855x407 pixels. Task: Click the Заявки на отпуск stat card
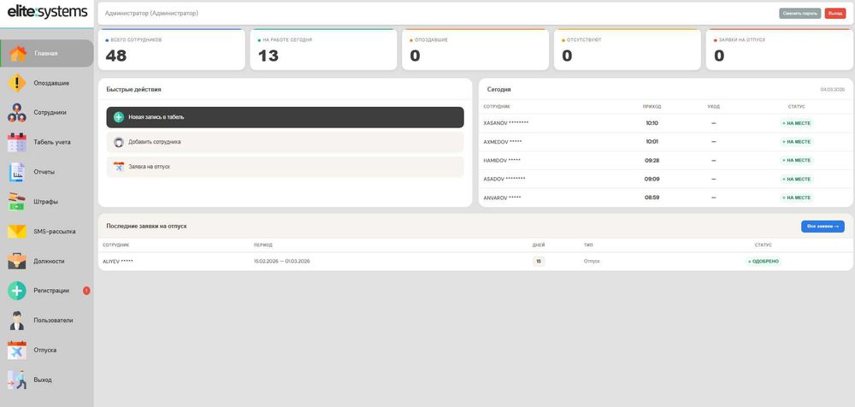click(779, 50)
